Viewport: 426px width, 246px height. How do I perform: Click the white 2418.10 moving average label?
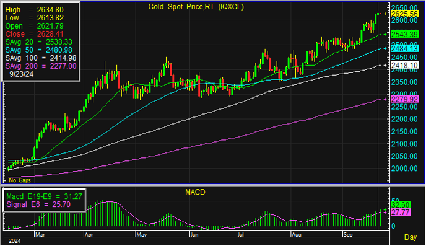404,65
